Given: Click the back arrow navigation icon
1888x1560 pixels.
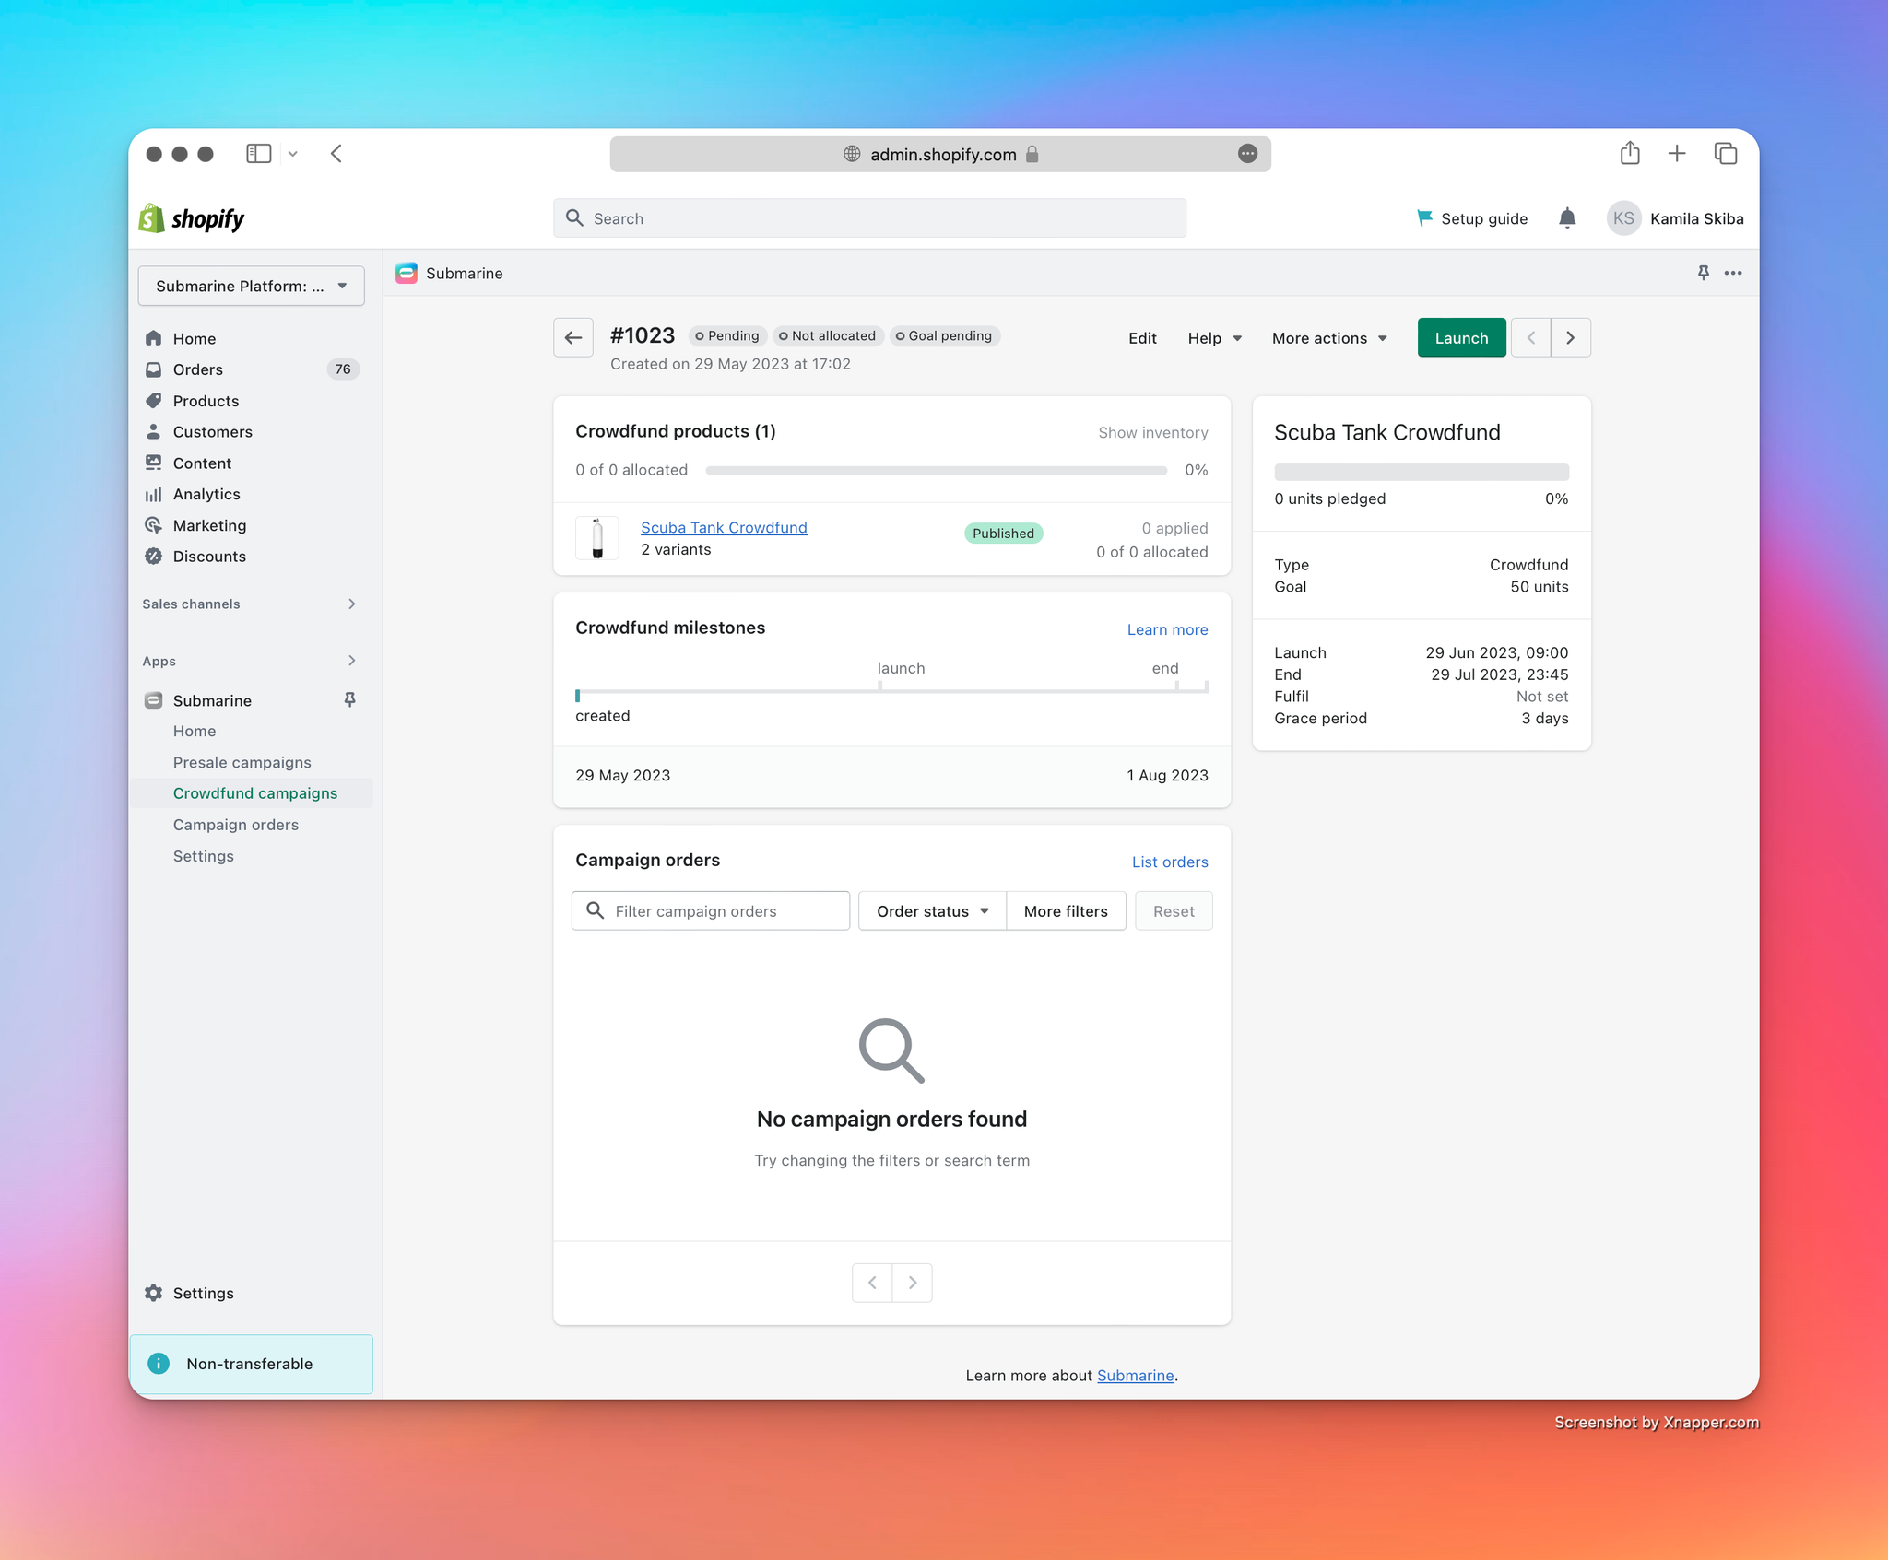Looking at the screenshot, I should pos(574,337).
